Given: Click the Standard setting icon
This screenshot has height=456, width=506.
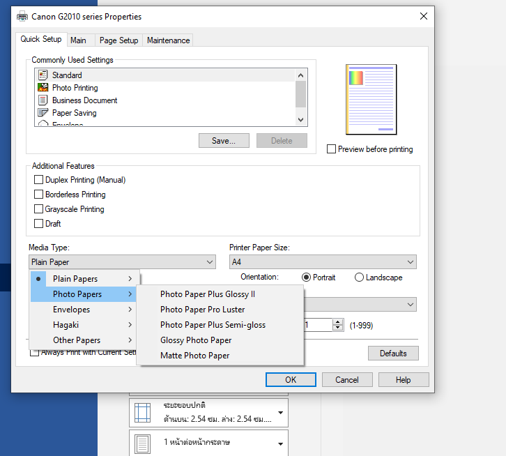Looking at the screenshot, I should click(43, 75).
